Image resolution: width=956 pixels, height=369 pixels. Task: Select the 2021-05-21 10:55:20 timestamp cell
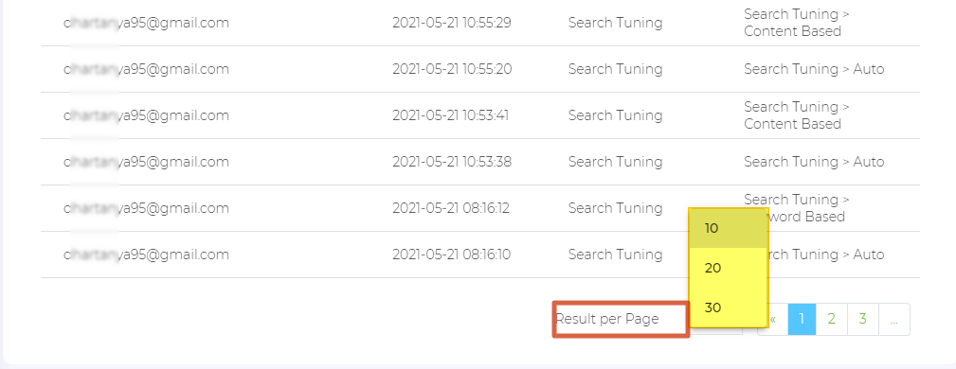pos(452,69)
